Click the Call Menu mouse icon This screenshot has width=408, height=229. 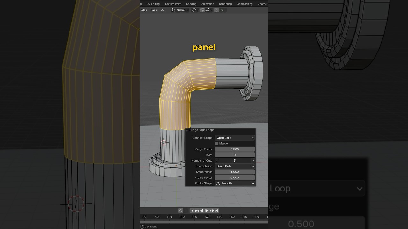click(142, 226)
